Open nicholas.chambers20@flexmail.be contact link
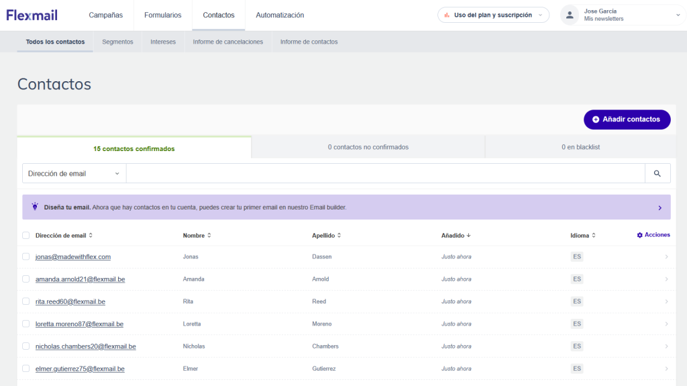Screen dimensions: 687x386 [x=86, y=346]
